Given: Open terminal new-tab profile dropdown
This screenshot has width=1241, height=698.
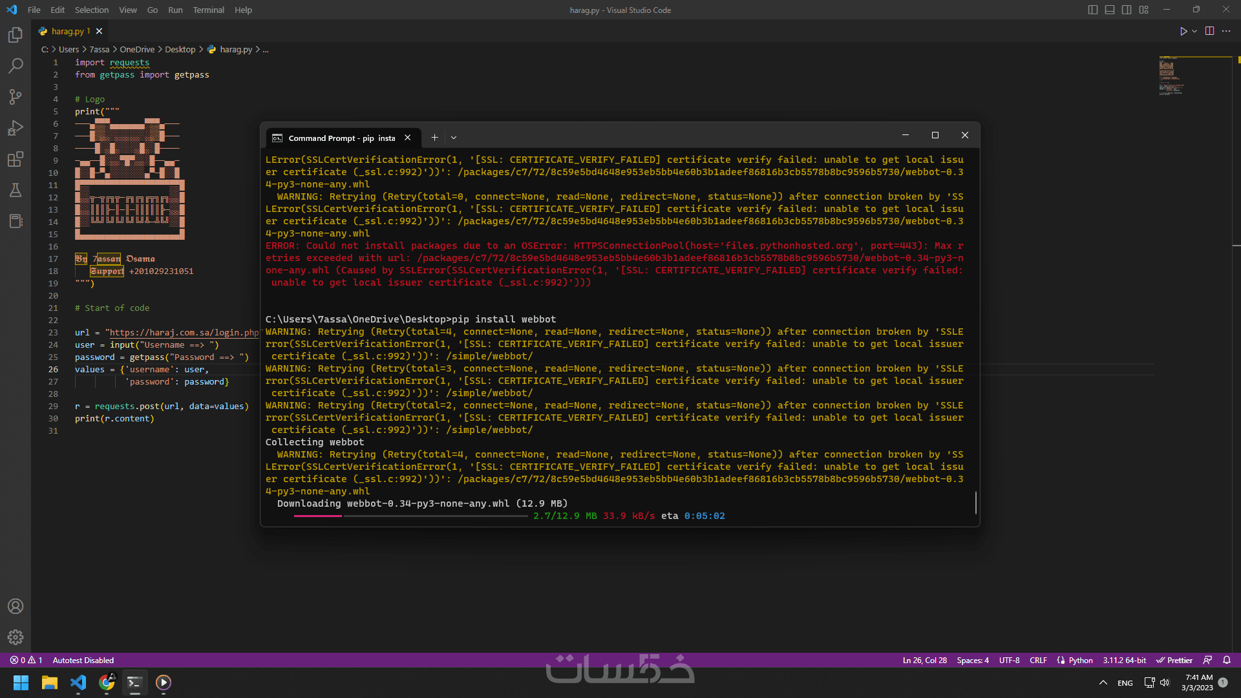Looking at the screenshot, I should pos(454,138).
